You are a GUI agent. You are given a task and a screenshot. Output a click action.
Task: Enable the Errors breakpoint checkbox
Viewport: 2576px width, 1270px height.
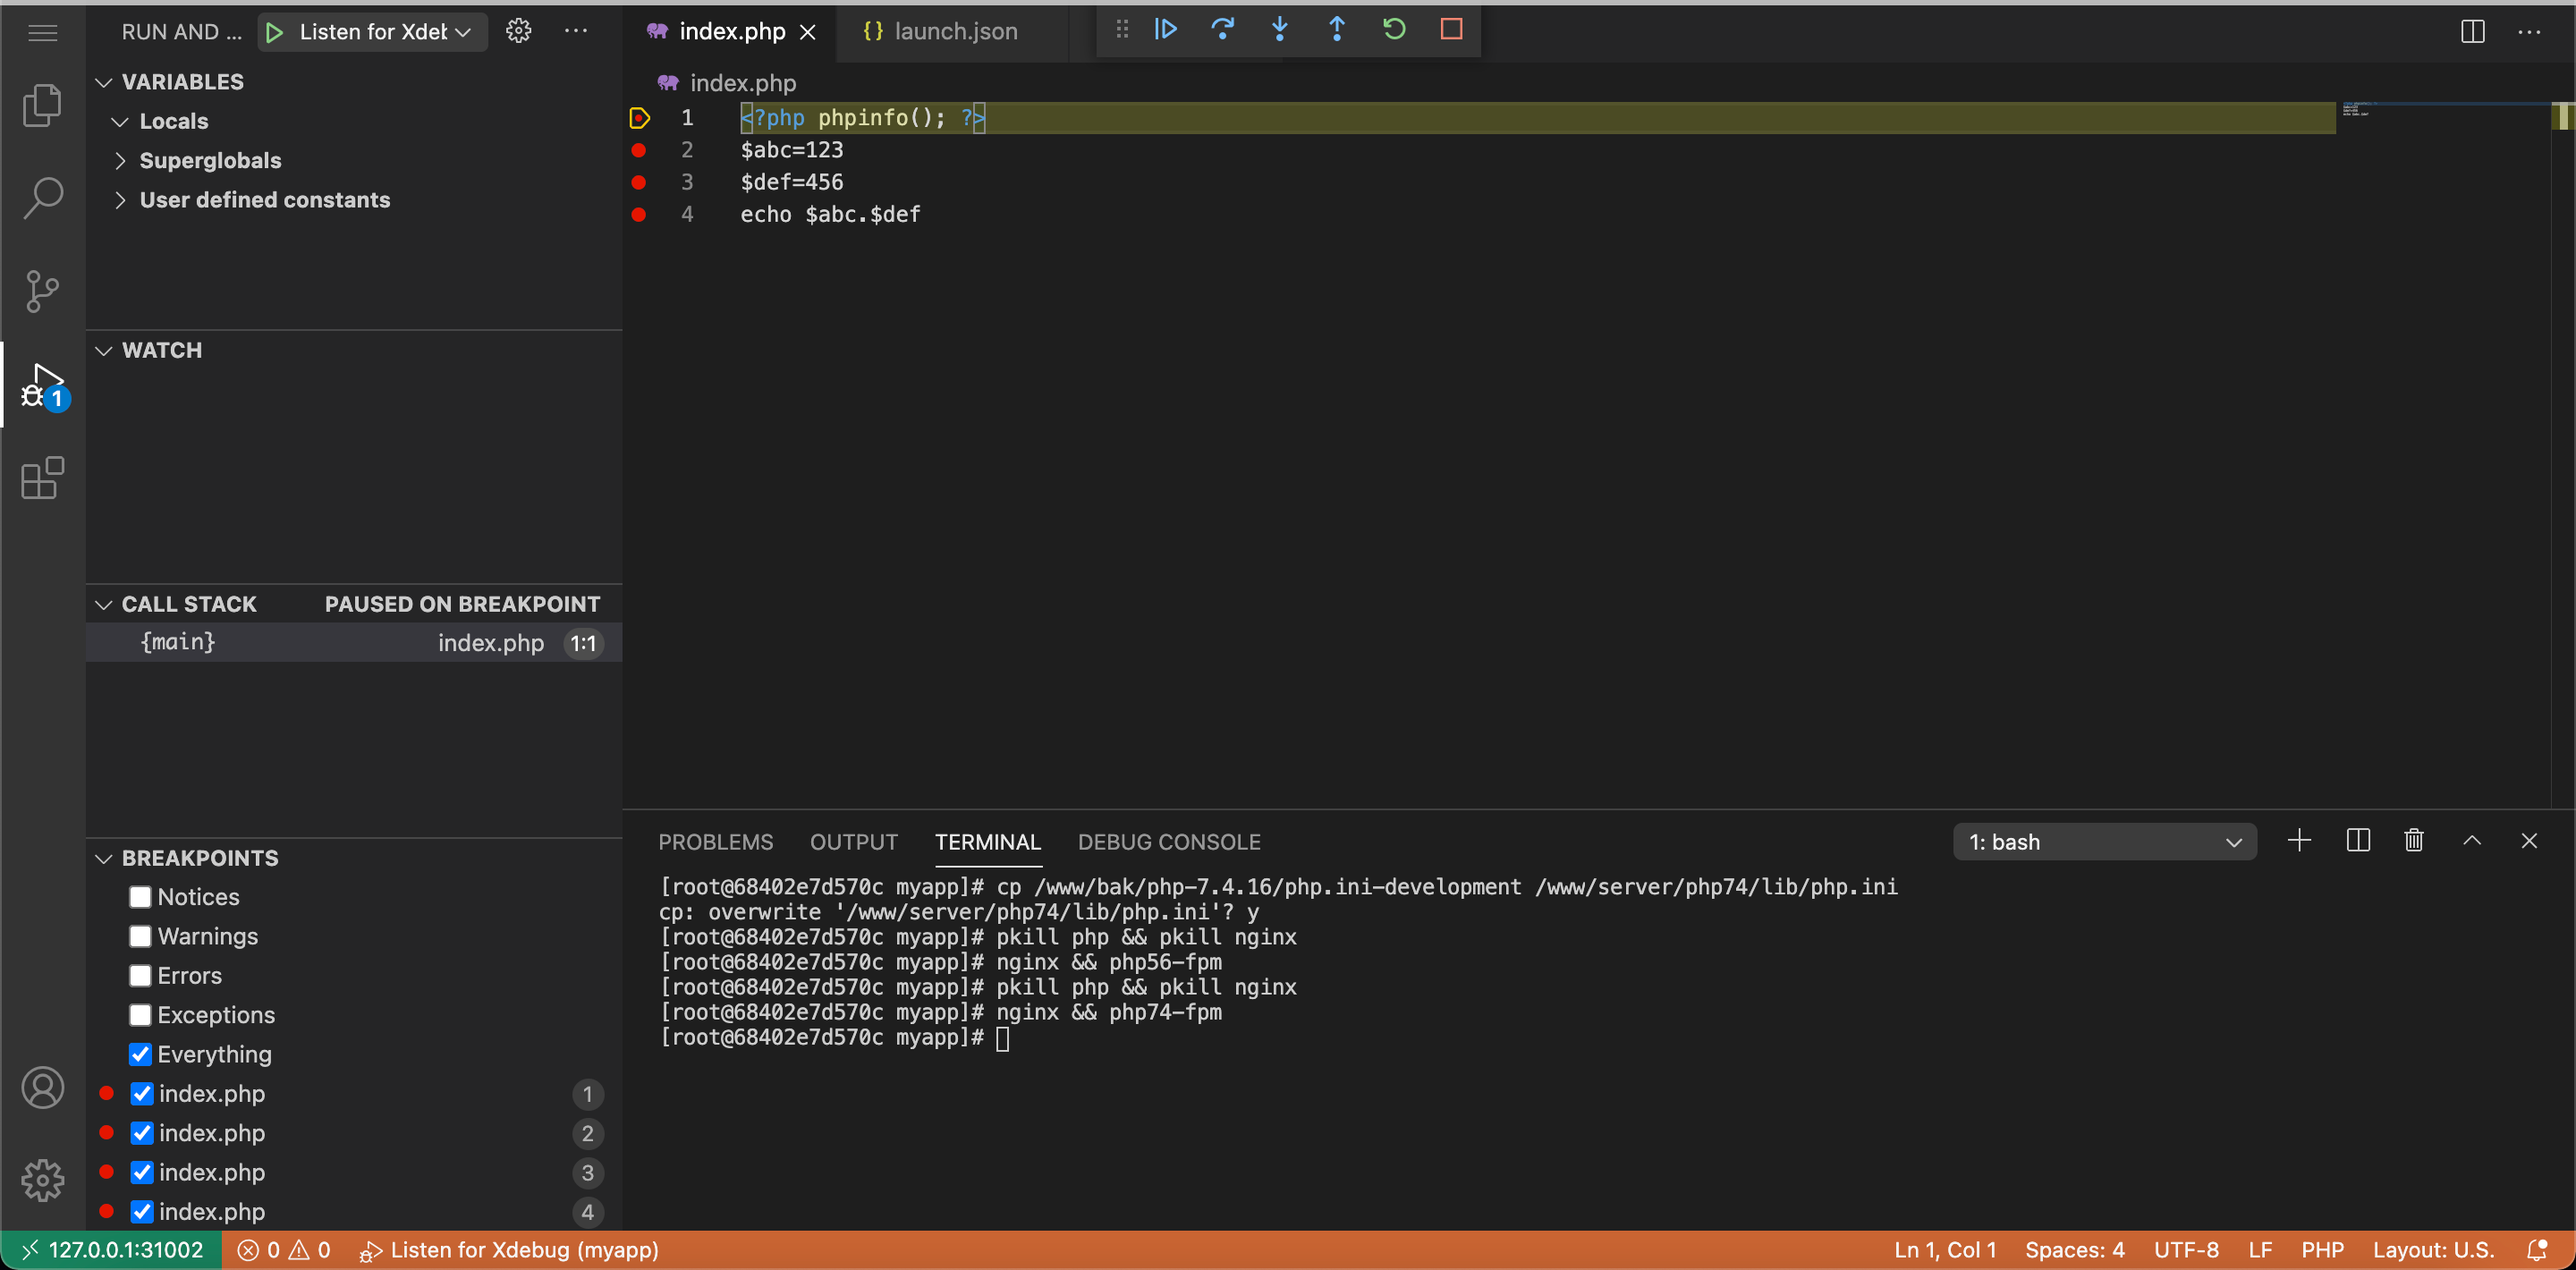click(140, 976)
